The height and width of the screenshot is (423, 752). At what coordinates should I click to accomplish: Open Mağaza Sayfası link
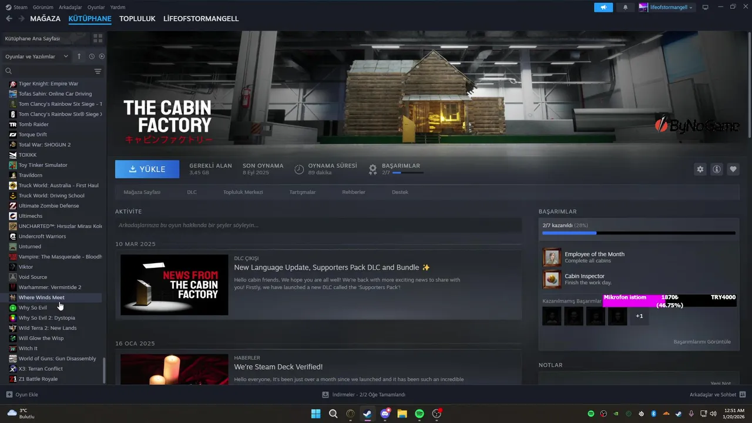click(x=142, y=192)
